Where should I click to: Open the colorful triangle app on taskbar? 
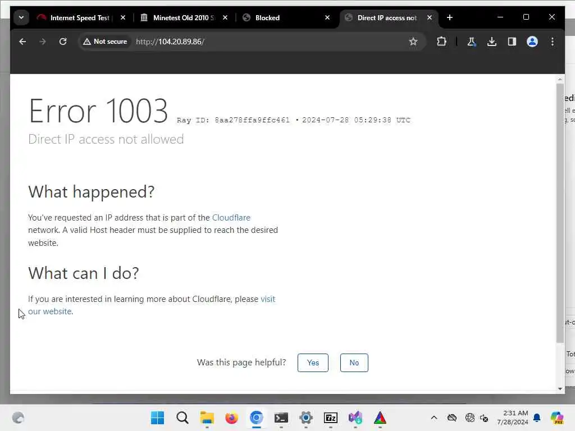pyautogui.click(x=380, y=418)
